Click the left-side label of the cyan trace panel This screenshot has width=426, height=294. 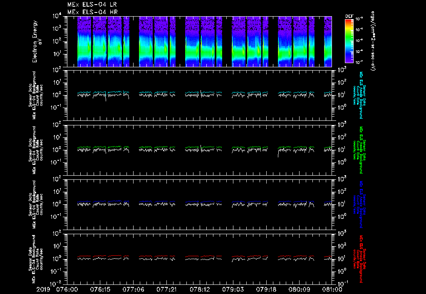pos(36,95)
